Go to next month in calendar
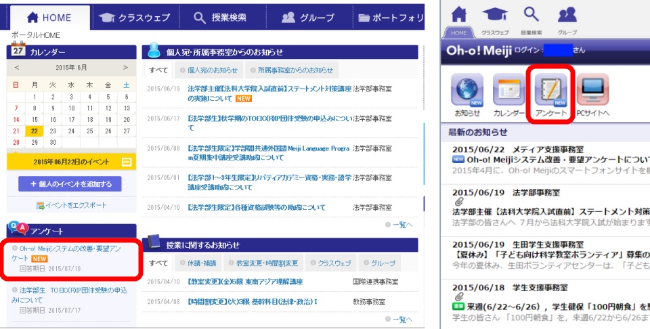The image size is (650, 329). [x=125, y=67]
